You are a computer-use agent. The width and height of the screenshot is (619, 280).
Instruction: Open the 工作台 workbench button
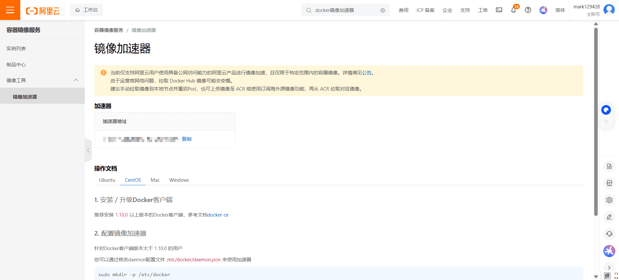(86, 10)
